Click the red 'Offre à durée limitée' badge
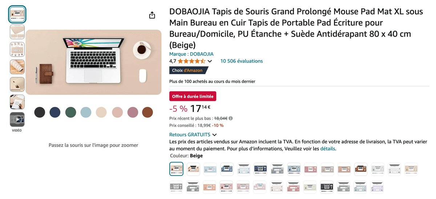 point(193,96)
